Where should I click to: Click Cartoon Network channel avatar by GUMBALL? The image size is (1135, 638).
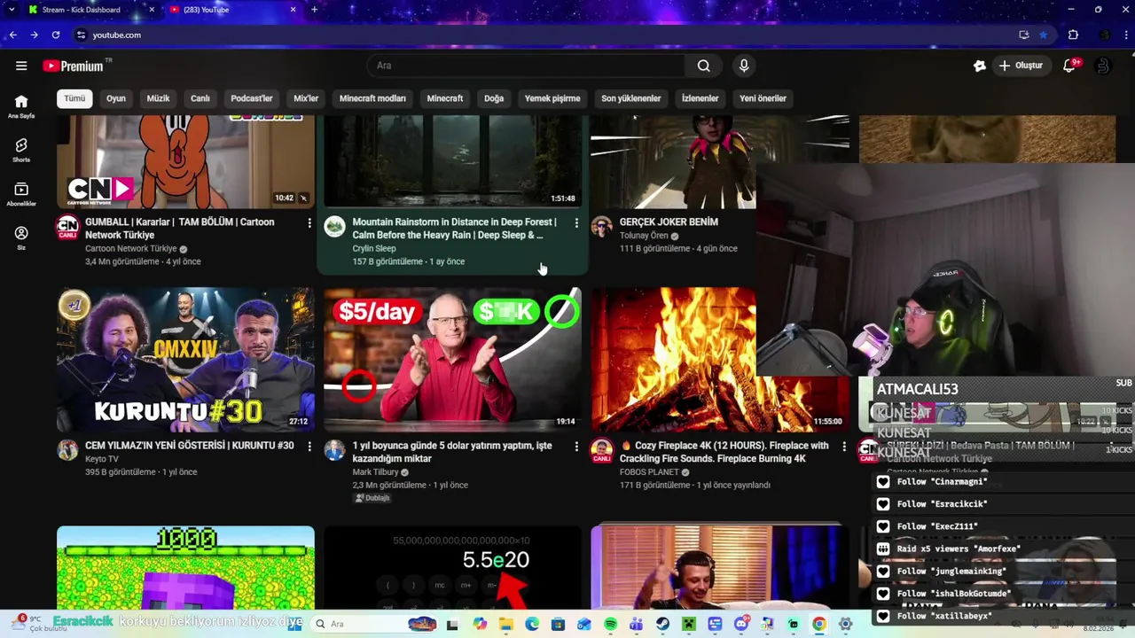click(x=67, y=227)
